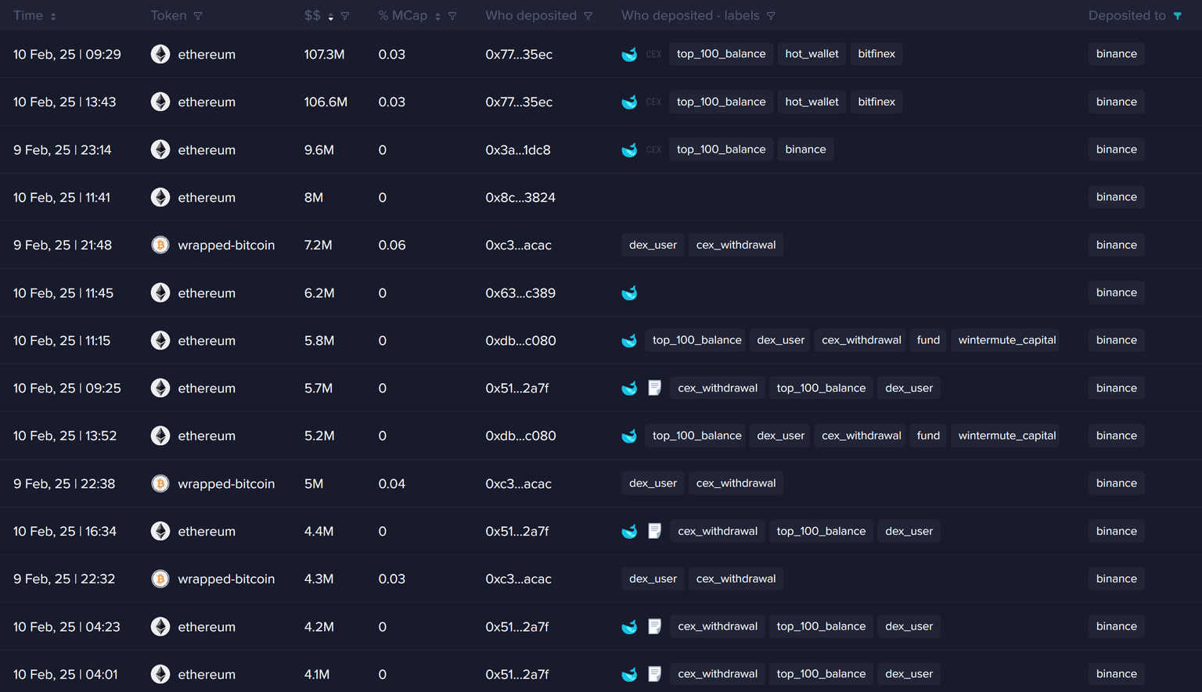Click the ethereum token icon in the 8M row
1202x692 pixels.
pyautogui.click(x=160, y=197)
